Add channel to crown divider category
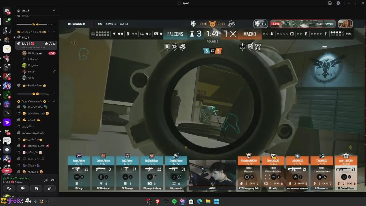This screenshot has width=366, height=206. (x=54, y=24)
